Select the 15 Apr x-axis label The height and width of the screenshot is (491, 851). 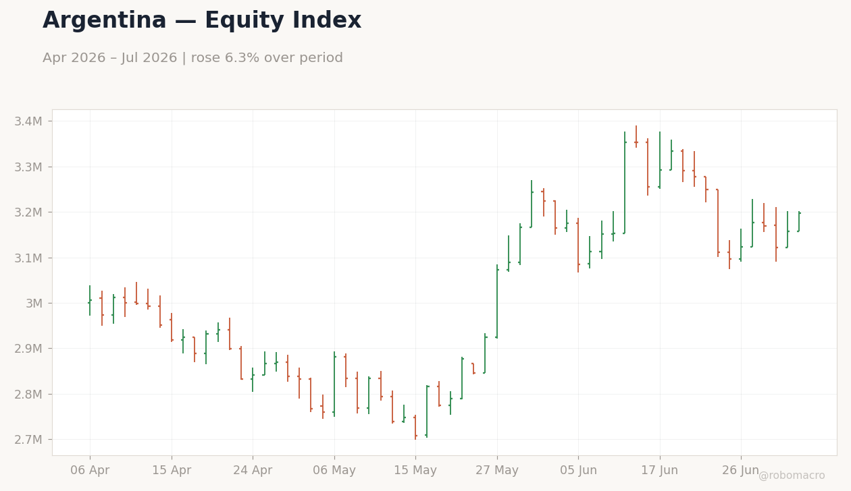172,470
